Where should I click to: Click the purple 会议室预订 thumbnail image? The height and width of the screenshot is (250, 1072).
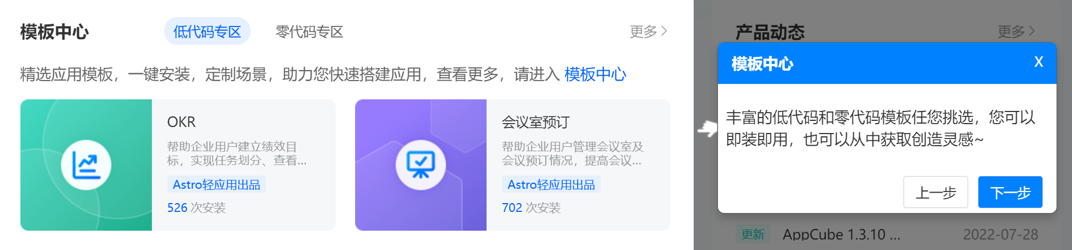[x=421, y=165]
